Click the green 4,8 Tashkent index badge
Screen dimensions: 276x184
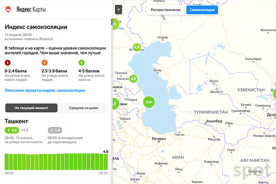coord(12,130)
